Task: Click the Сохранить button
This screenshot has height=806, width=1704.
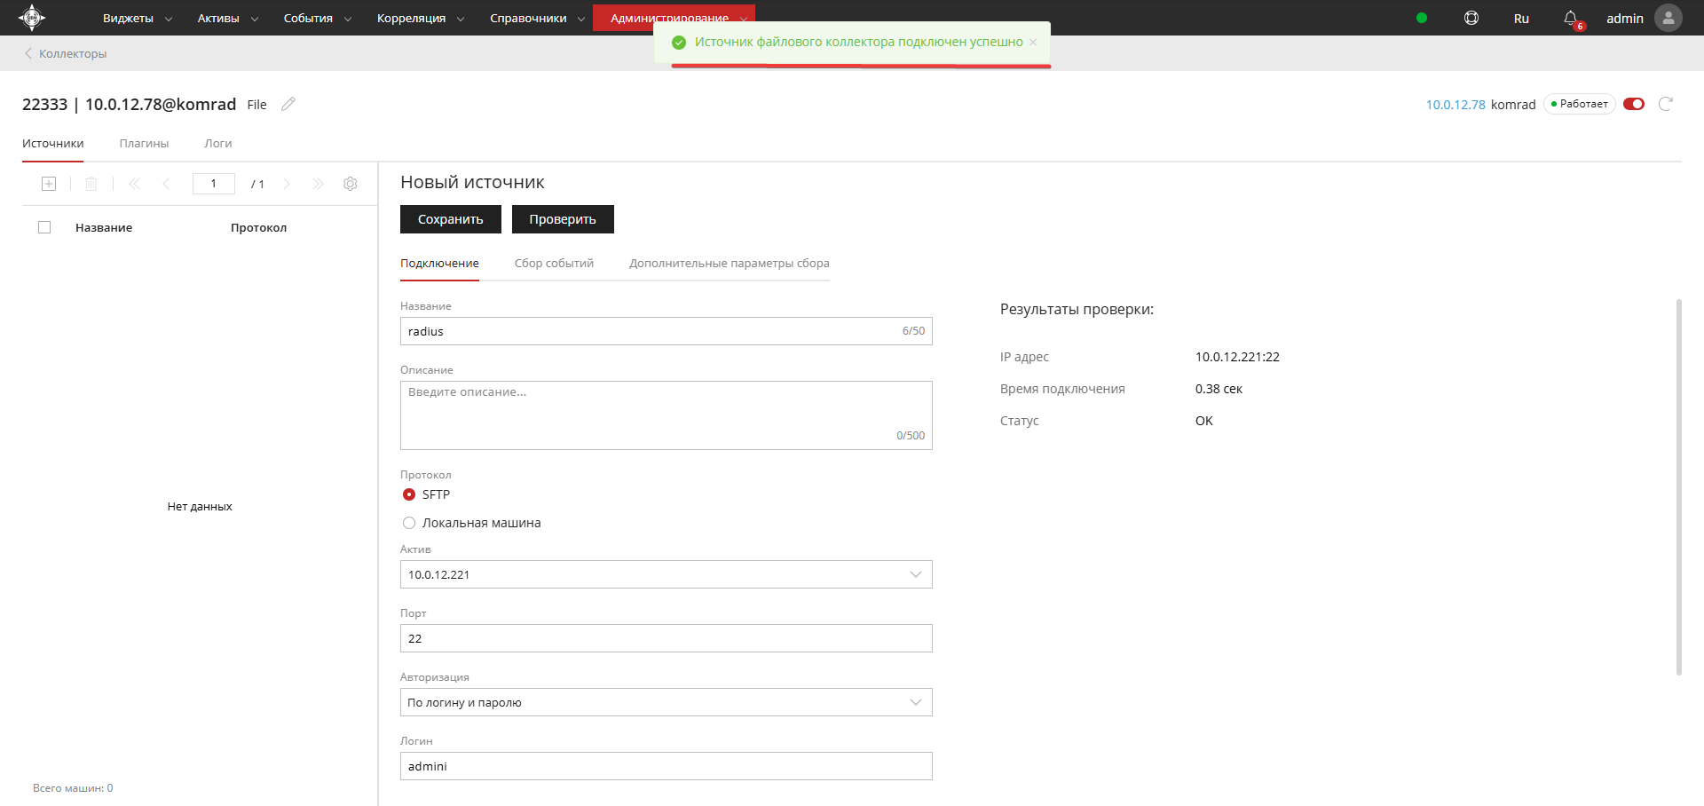Action: tap(451, 219)
